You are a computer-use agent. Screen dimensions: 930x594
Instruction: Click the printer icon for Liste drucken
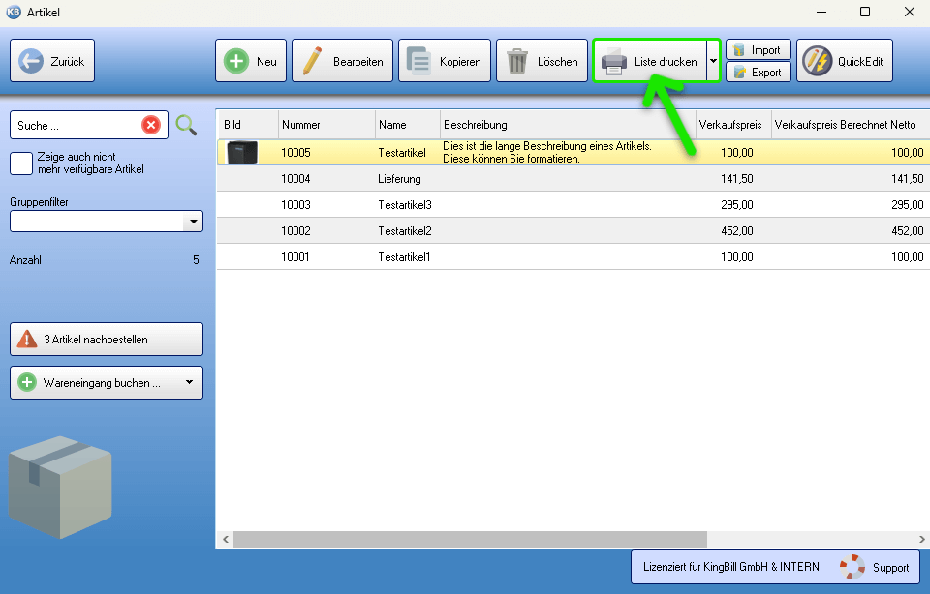[614, 62]
